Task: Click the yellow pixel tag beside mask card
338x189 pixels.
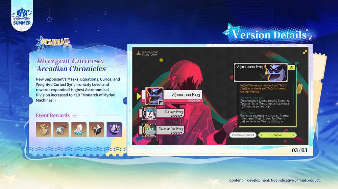Action: tap(292, 68)
